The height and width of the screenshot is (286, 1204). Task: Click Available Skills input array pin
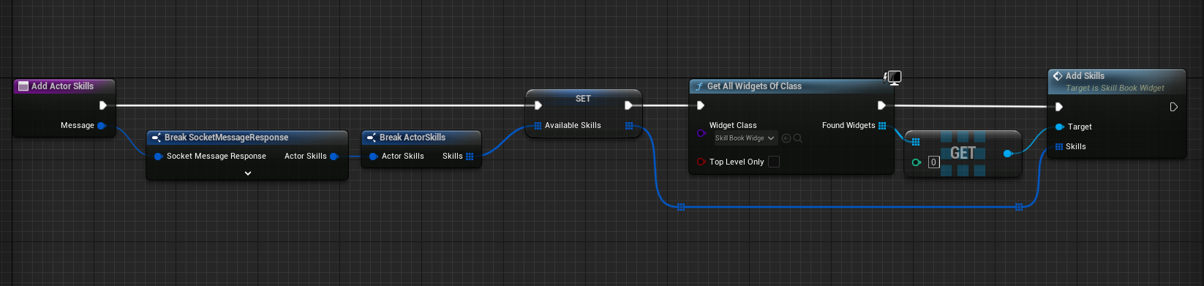(538, 126)
